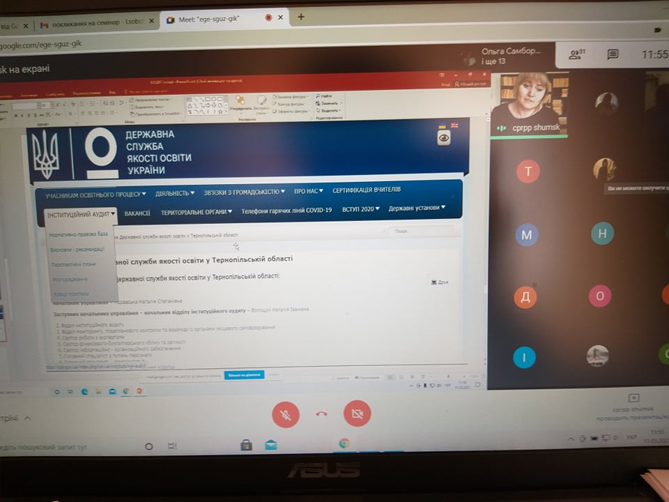Click Ольга Самбор presenter name label
The image size is (669, 502).
click(x=511, y=51)
